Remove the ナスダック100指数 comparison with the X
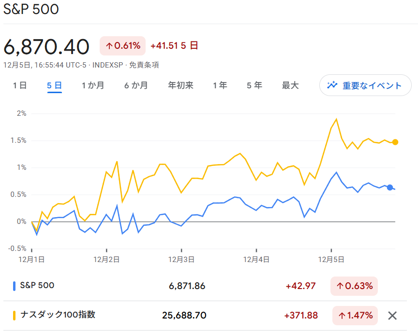Image resolution: width=418 pixels, height=332 pixels. [x=392, y=315]
